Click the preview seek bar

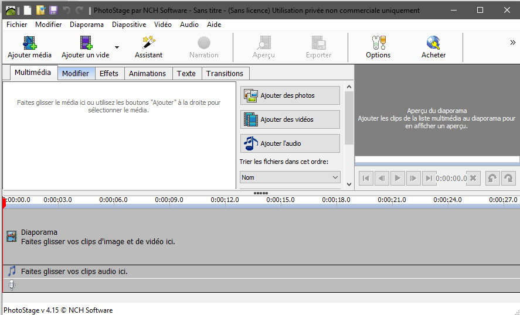coord(437,160)
